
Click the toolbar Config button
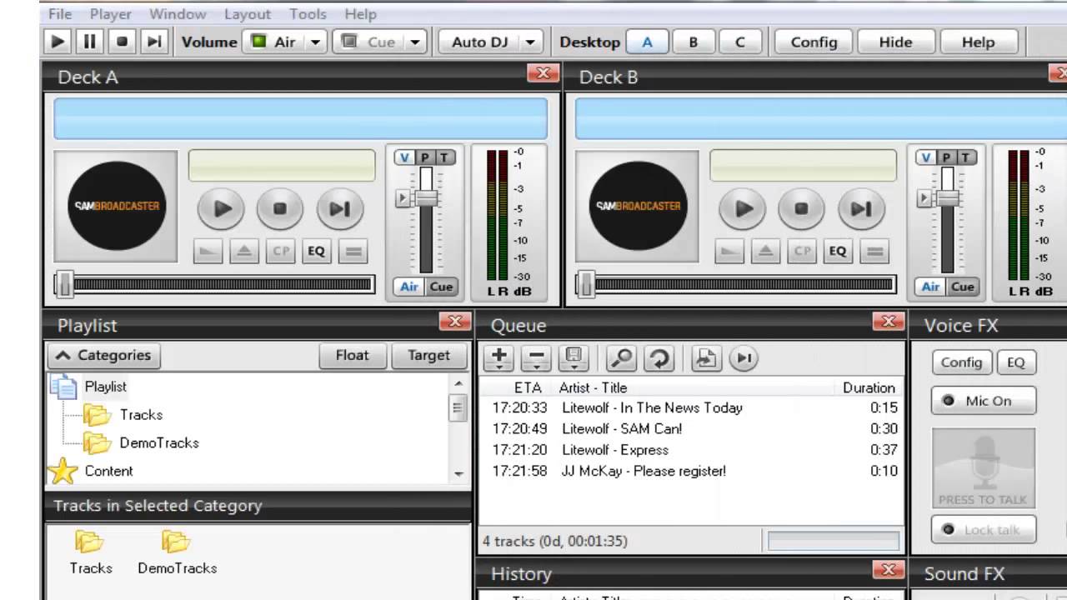814,42
